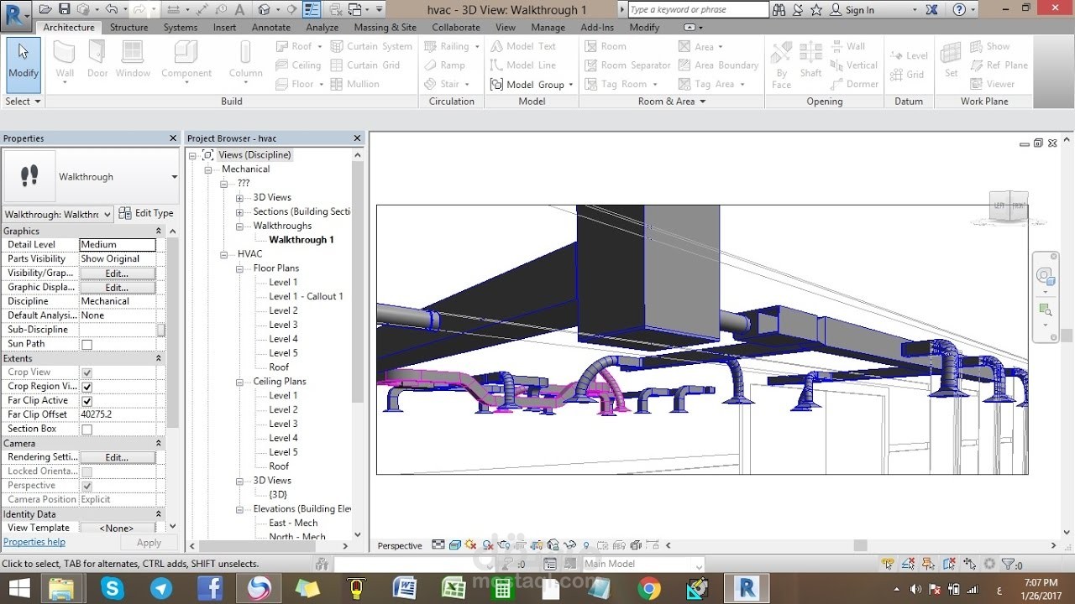Toggle the Section Box checkbox
1075x604 pixels.
(87, 430)
